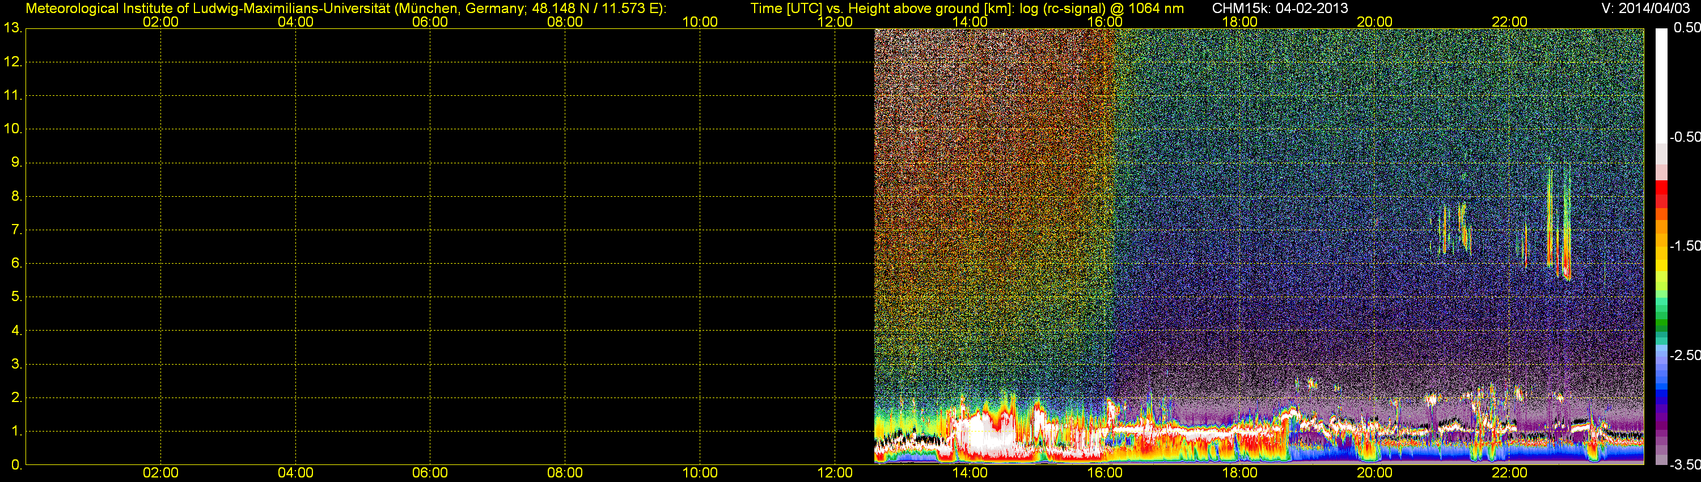Click the -3.50 colorbar scale value

(1685, 464)
